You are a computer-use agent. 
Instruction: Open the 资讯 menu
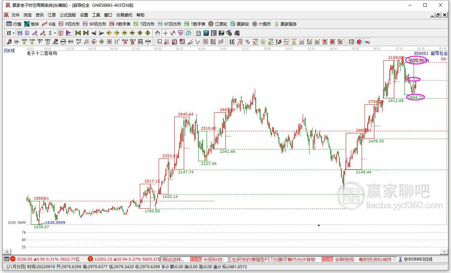click(x=40, y=15)
